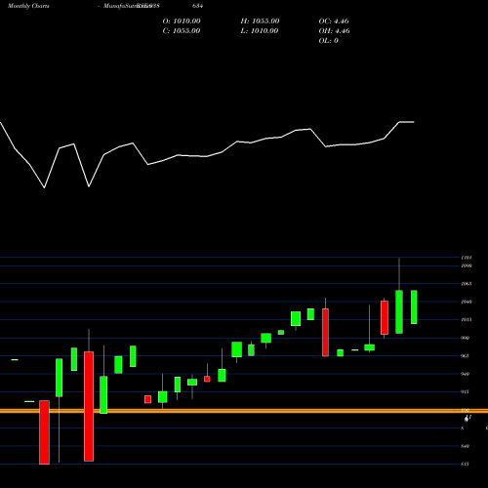Click the 'OC: 4.46' reading

click(334, 20)
